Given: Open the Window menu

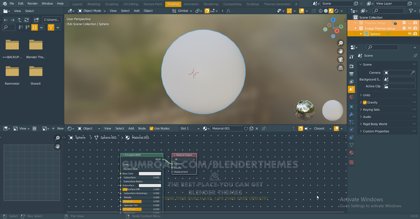Looking at the screenshot, I should pyautogui.click(x=47, y=3).
